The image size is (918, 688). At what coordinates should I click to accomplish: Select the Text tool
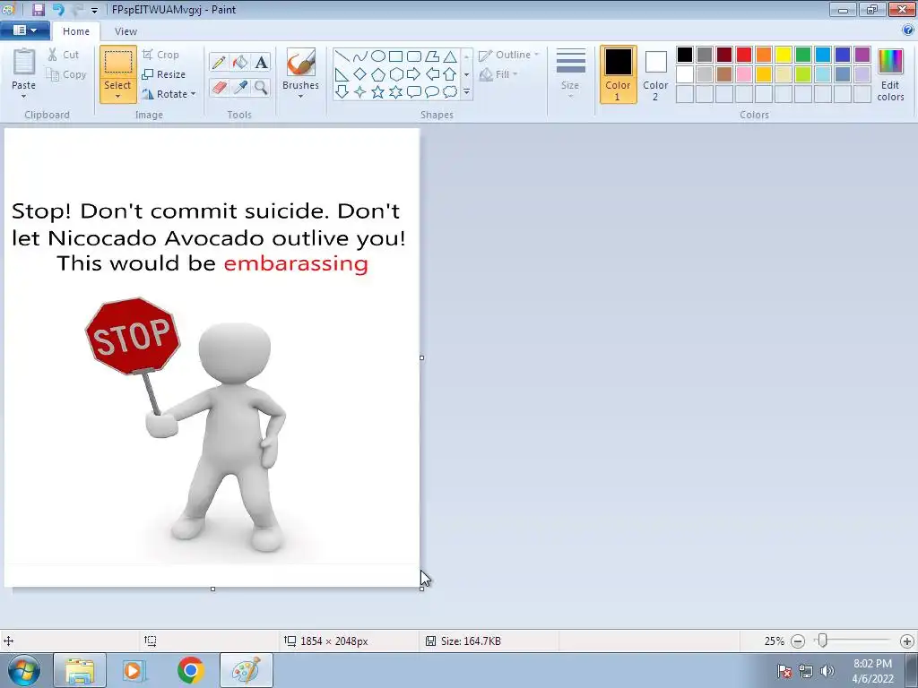point(261,62)
